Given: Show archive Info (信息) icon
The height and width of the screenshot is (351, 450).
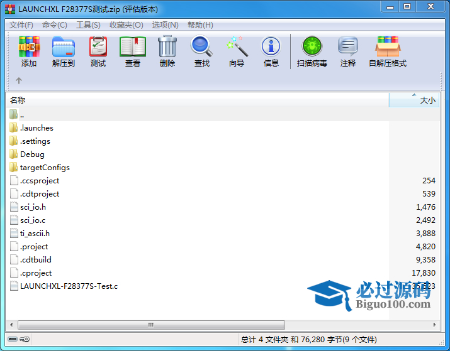Looking at the screenshot, I should [x=271, y=46].
